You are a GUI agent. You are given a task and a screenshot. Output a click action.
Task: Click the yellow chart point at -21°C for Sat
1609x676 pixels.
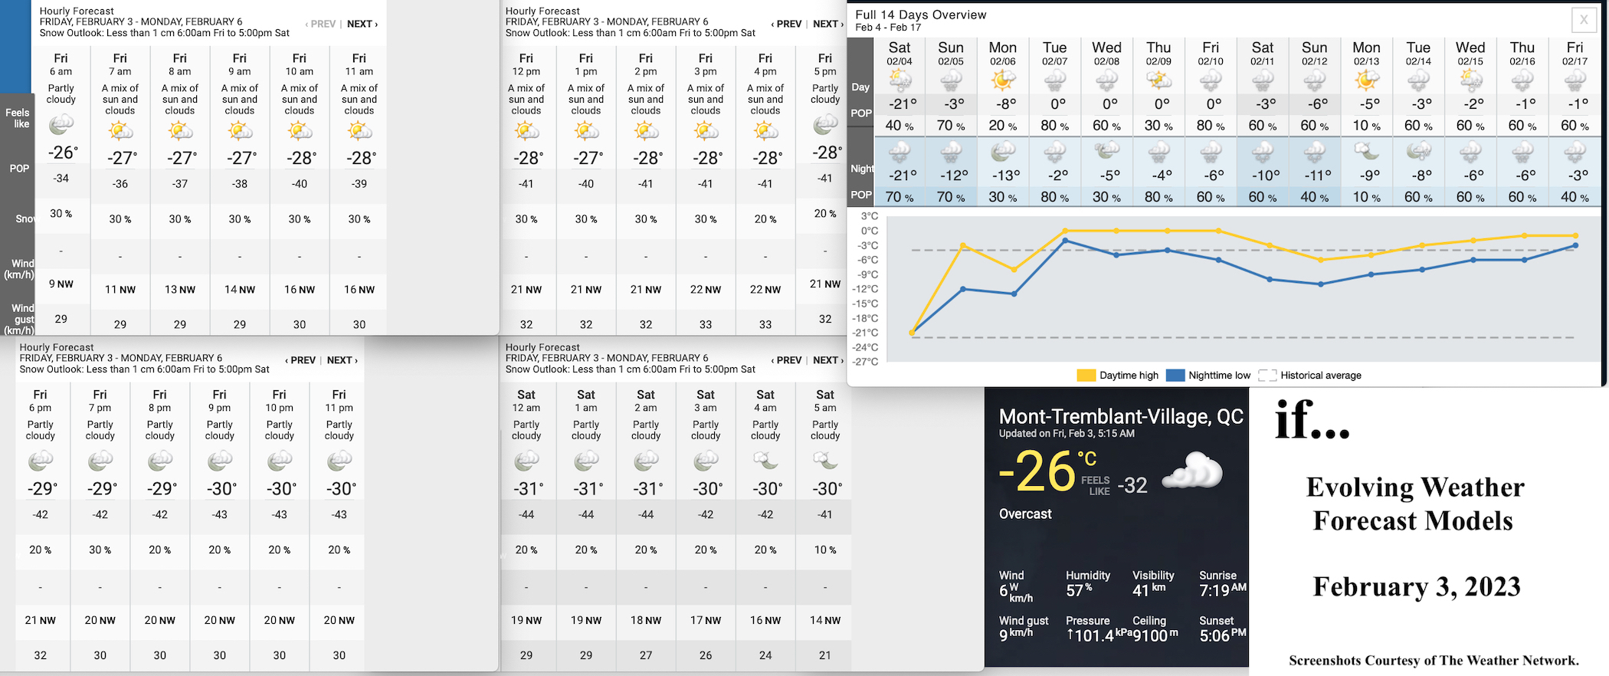coord(912,333)
